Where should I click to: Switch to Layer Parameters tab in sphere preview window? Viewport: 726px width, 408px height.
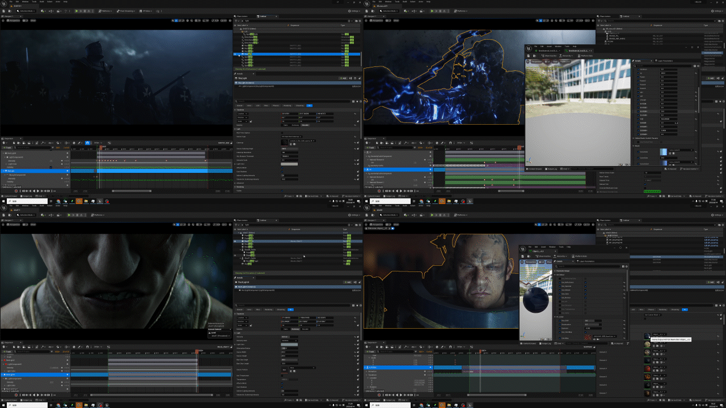point(585,261)
